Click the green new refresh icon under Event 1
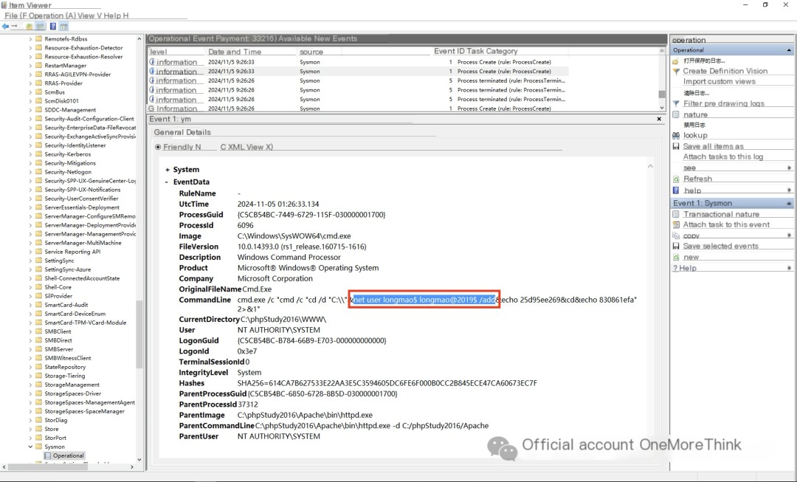 tap(676, 258)
